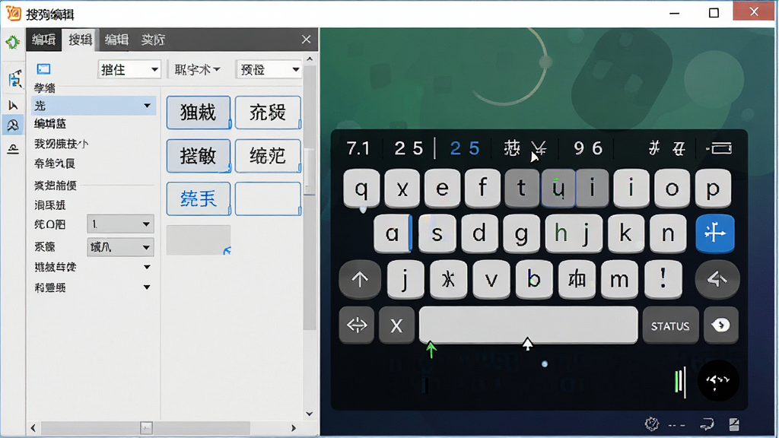Tap the double-arrow key left of the X key
The height and width of the screenshot is (438, 779).
(357, 325)
